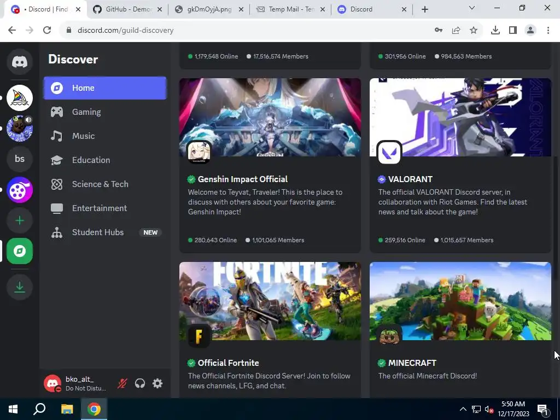This screenshot has height=420, width=560.
Task: Click the Genshin Paimon server avatar
Action: [199, 152]
